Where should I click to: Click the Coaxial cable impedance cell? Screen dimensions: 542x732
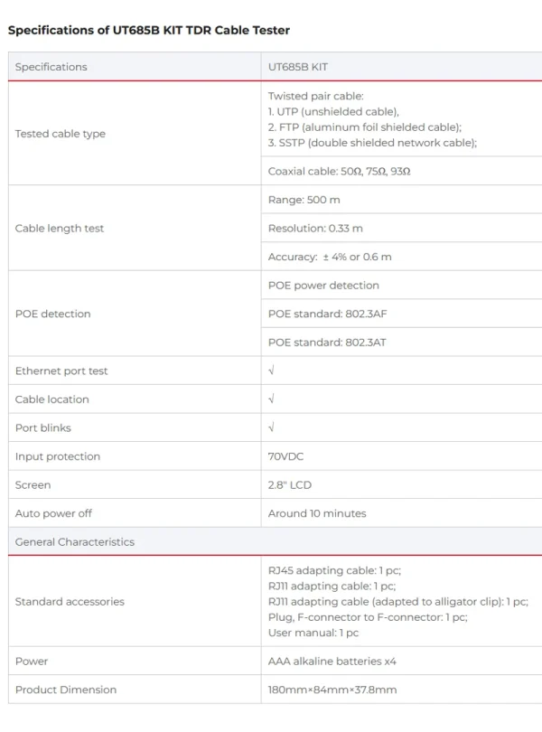401,172
